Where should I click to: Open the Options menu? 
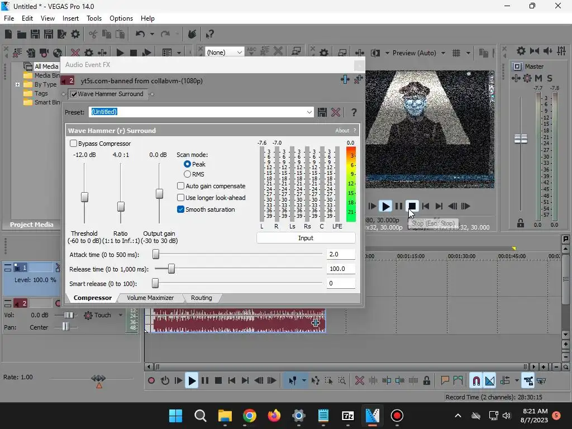[x=121, y=18]
